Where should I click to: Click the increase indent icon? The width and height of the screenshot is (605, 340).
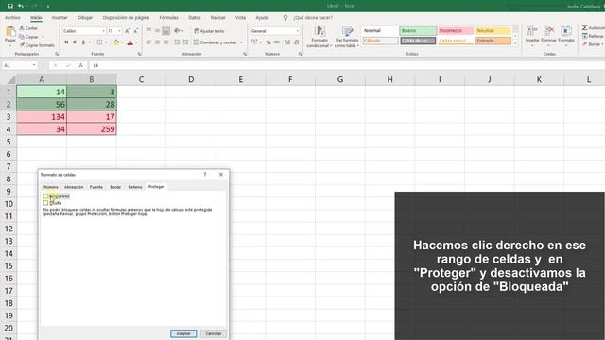(x=185, y=42)
